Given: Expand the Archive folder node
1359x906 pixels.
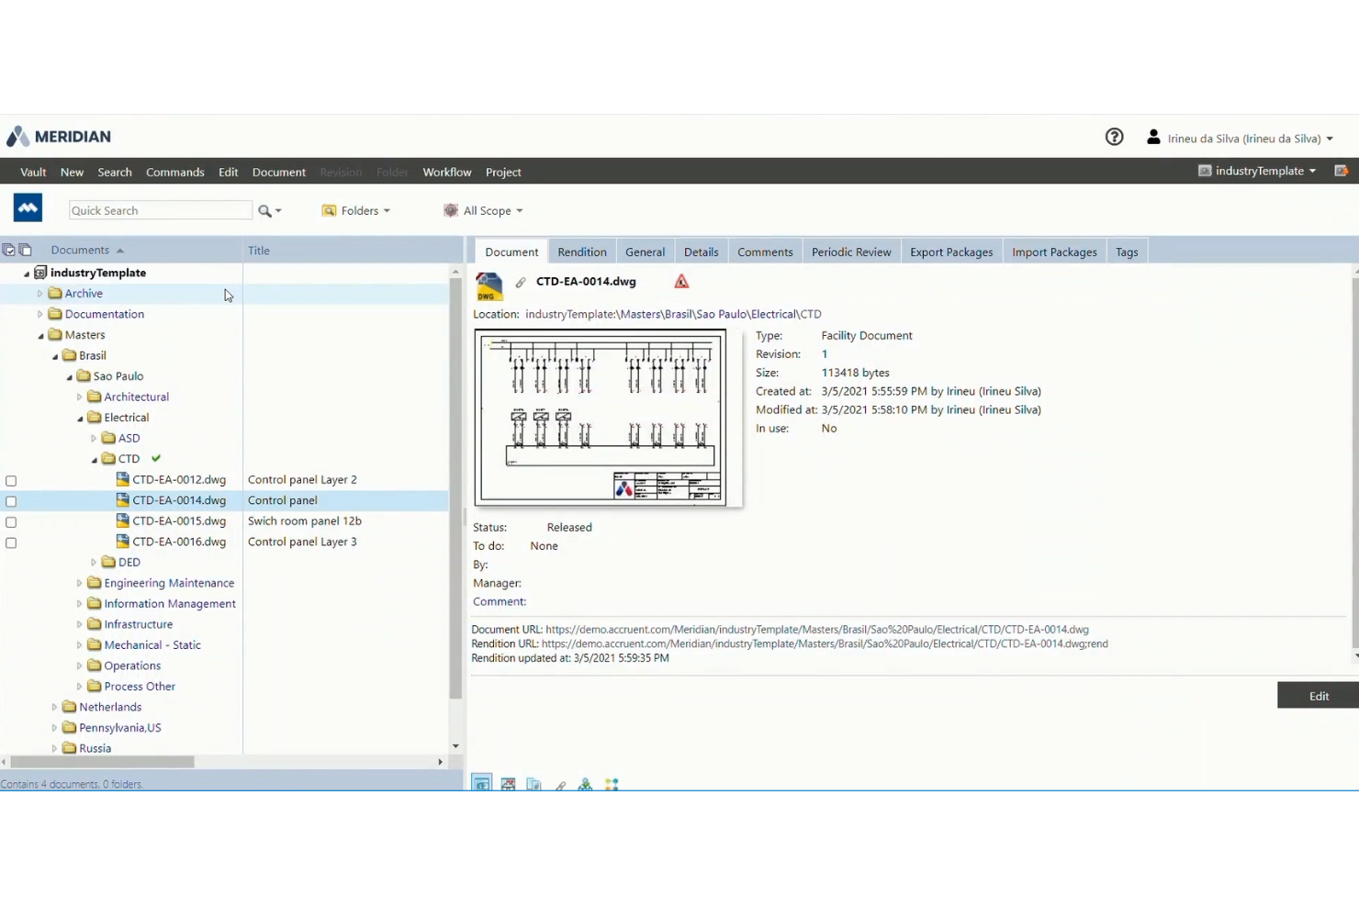Looking at the screenshot, I should pyautogui.click(x=39, y=294).
